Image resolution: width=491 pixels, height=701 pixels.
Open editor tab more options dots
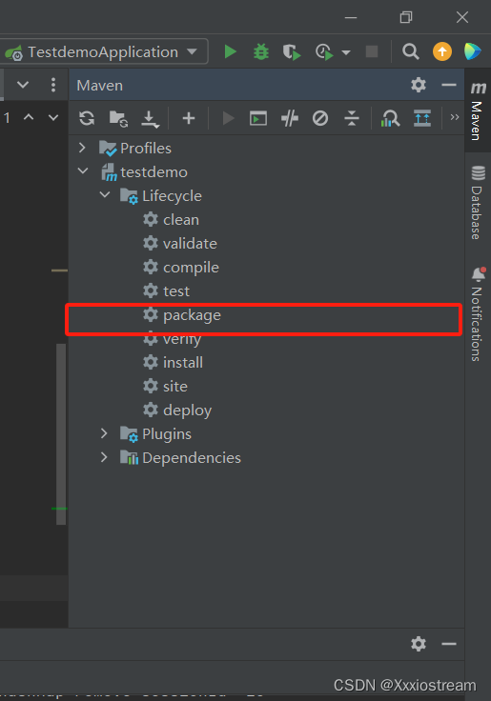[53, 85]
